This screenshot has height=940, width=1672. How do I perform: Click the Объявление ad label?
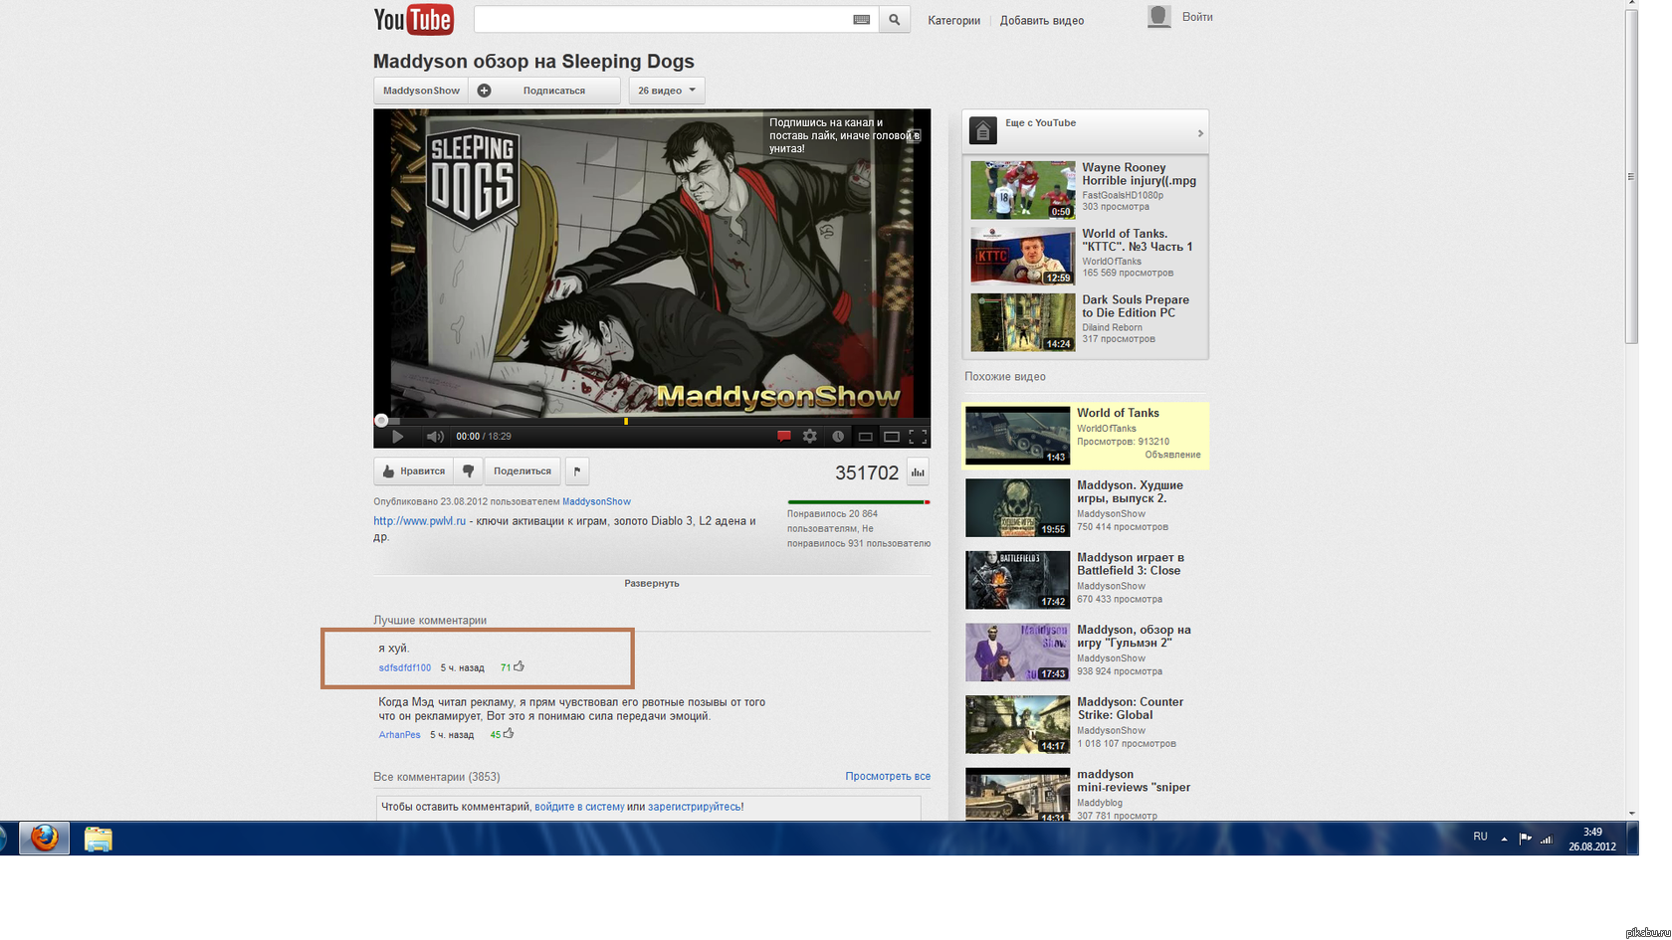(x=1172, y=455)
